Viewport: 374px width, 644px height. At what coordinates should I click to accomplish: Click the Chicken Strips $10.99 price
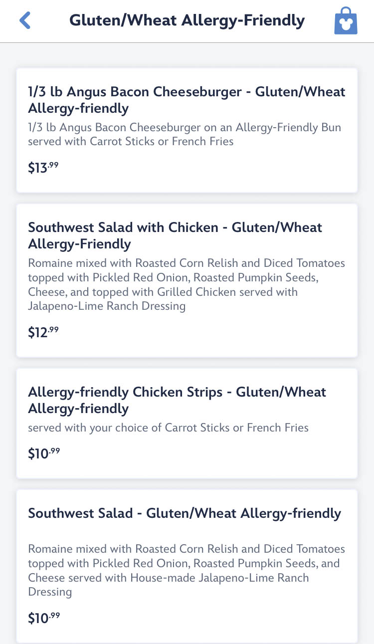(44, 453)
